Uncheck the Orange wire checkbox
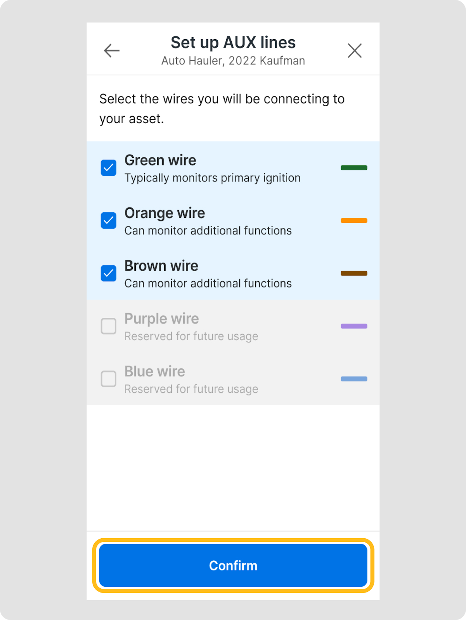 click(x=109, y=220)
